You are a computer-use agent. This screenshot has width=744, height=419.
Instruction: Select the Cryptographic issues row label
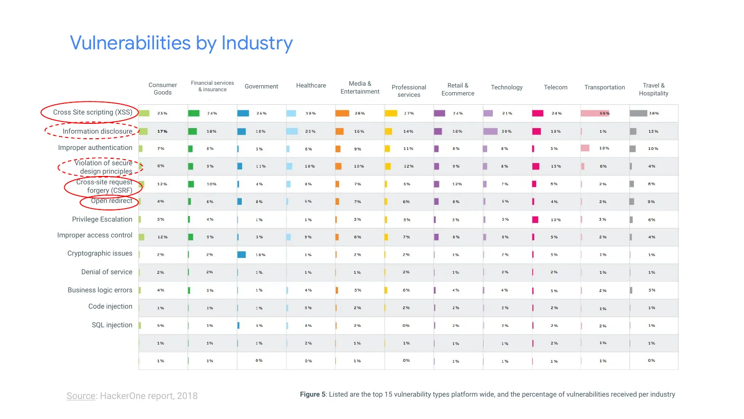(x=100, y=253)
